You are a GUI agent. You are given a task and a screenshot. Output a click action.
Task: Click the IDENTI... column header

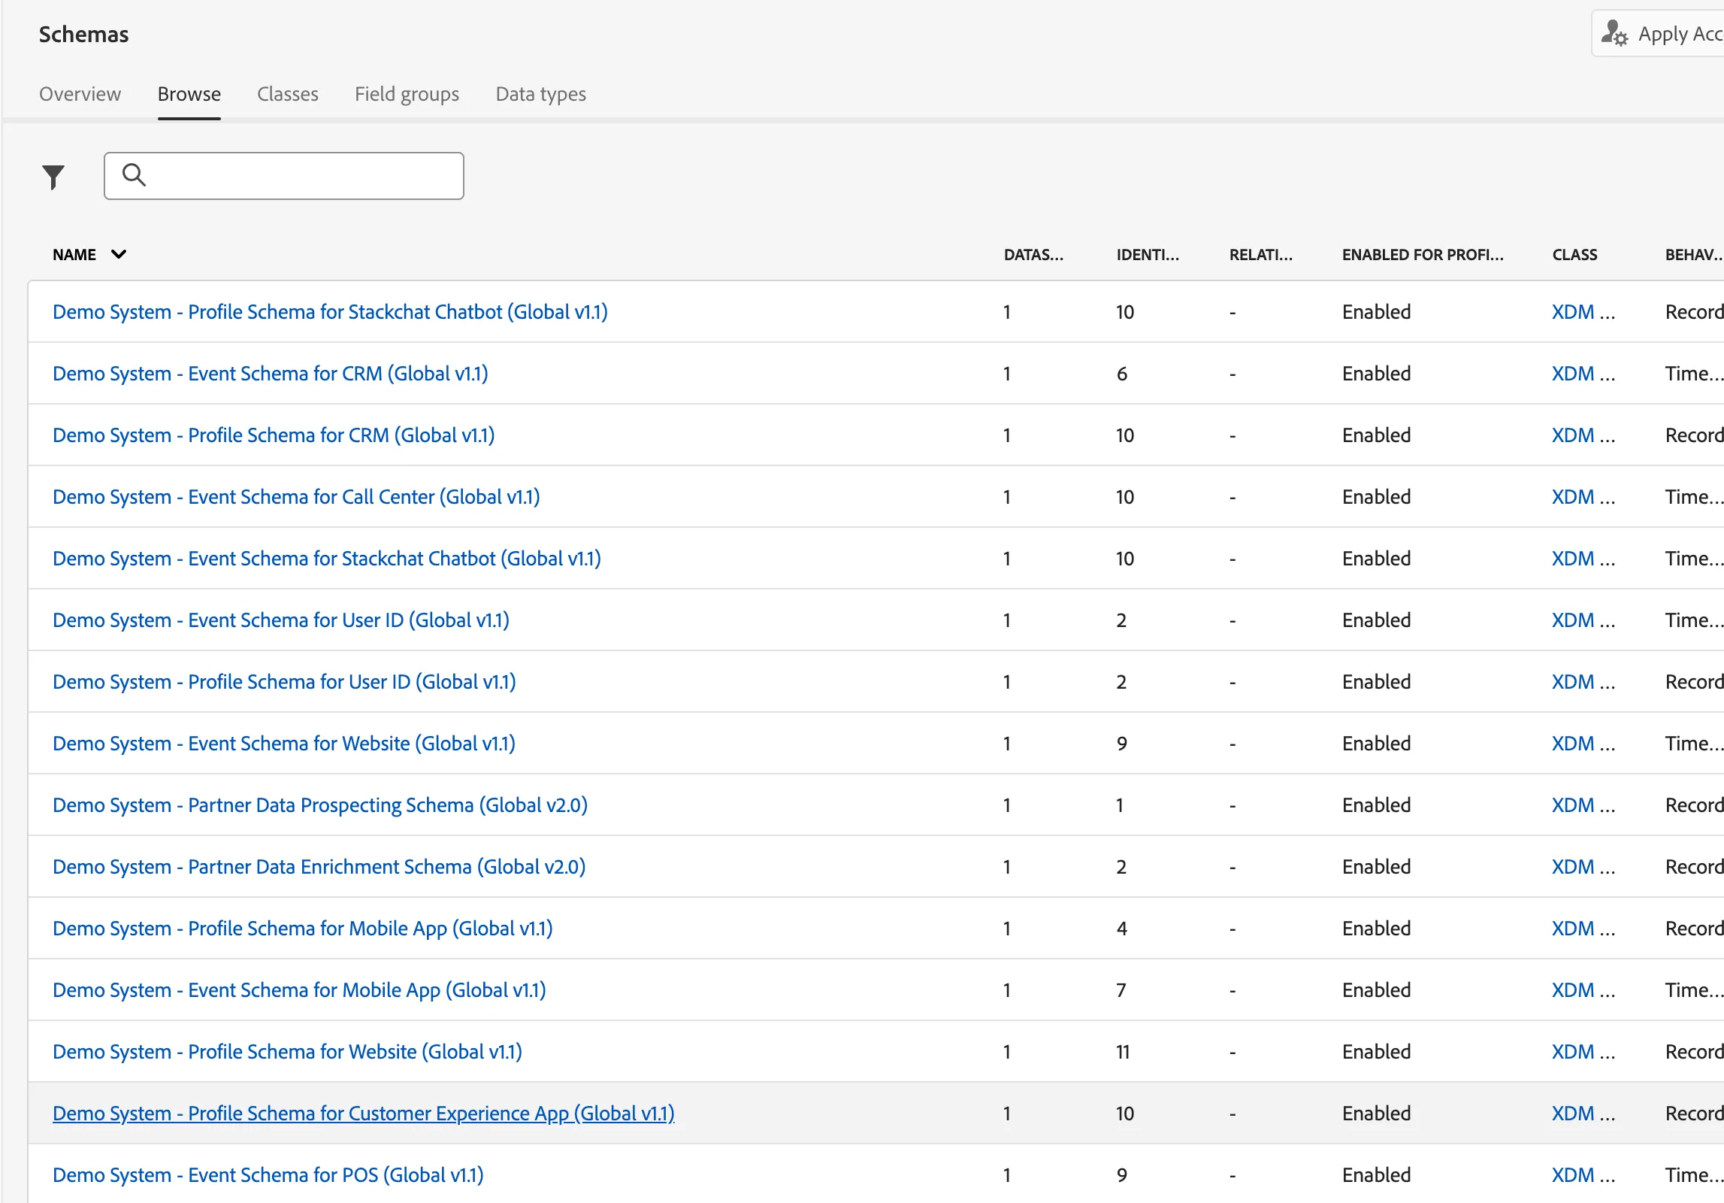point(1148,255)
